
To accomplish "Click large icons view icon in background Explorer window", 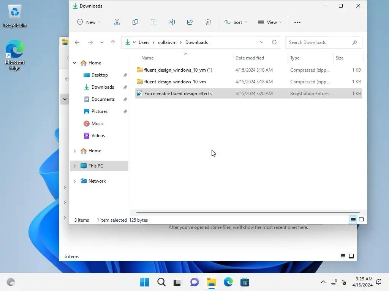I will point(351,256).
